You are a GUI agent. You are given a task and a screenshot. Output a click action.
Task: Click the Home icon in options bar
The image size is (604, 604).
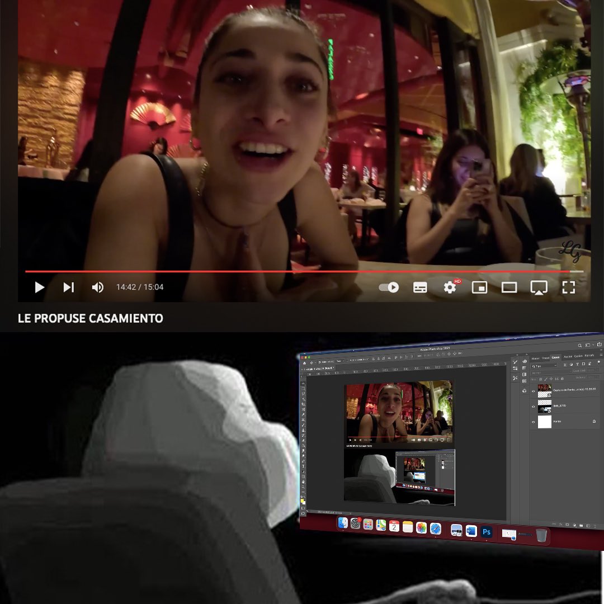[x=304, y=364]
